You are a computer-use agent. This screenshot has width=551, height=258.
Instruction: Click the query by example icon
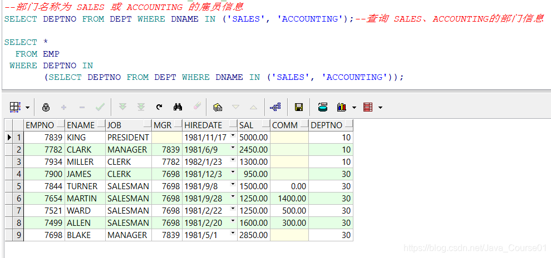pos(218,107)
